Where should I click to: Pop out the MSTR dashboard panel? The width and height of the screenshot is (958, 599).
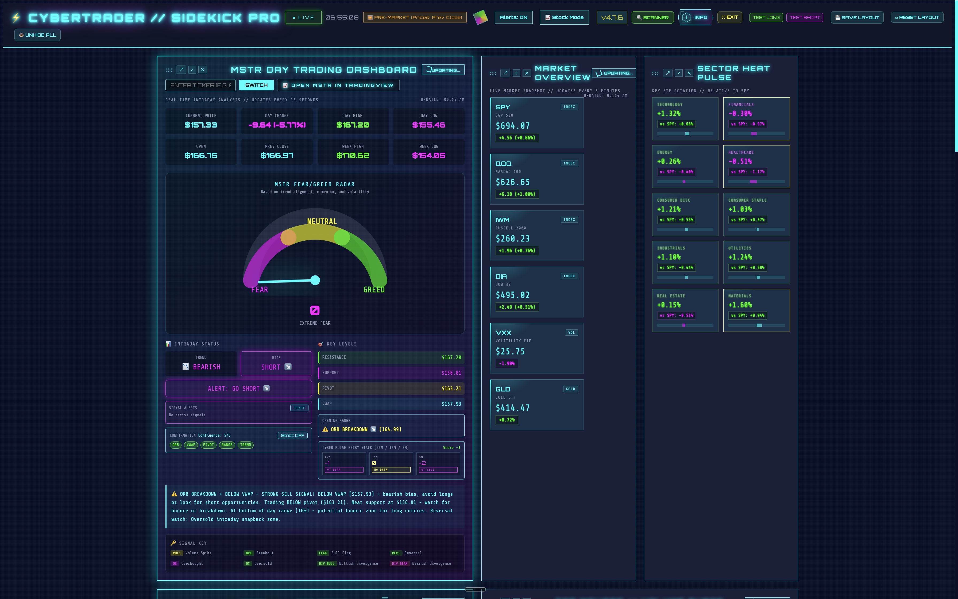181,70
